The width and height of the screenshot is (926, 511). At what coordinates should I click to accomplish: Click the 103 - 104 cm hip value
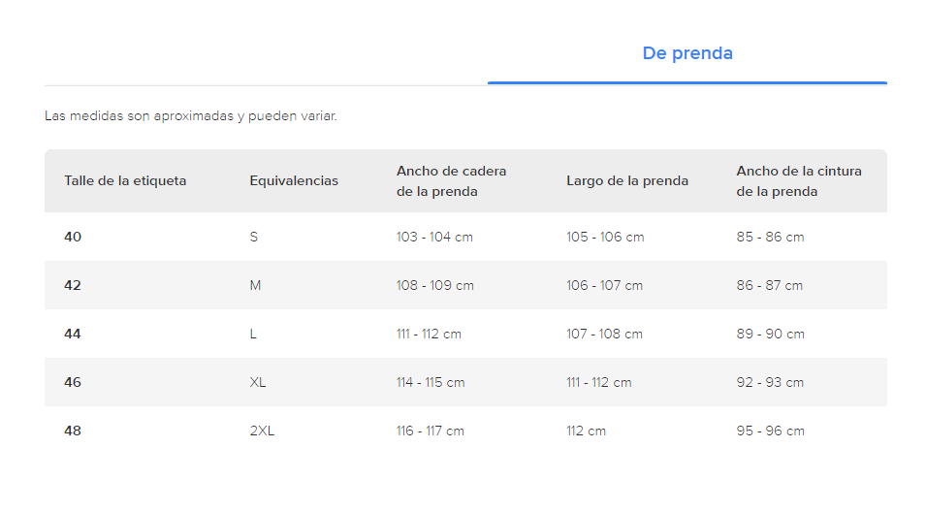pos(434,237)
